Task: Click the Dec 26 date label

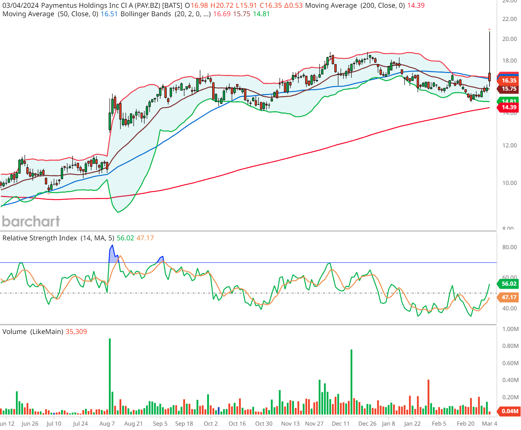Action: [367, 424]
